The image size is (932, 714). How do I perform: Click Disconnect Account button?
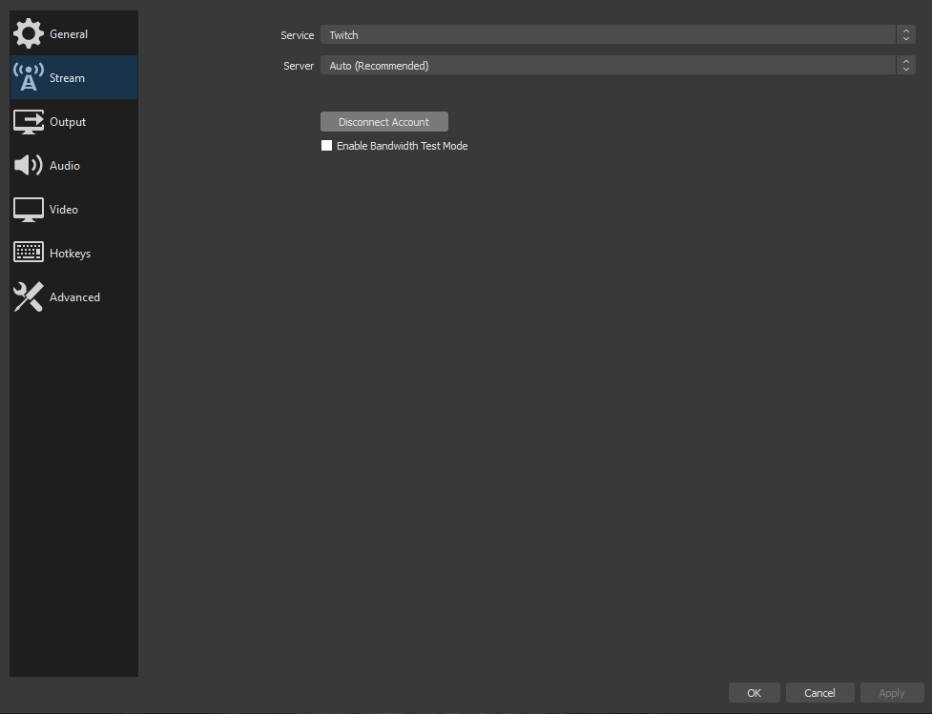384,122
